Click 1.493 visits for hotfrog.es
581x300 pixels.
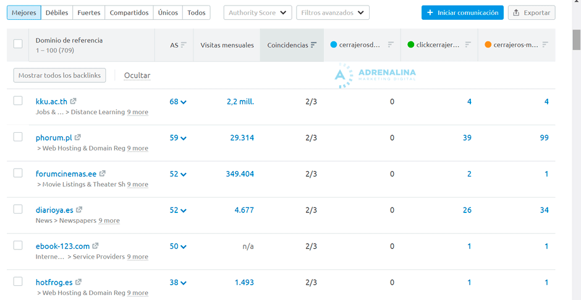pyautogui.click(x=245, y=283)
